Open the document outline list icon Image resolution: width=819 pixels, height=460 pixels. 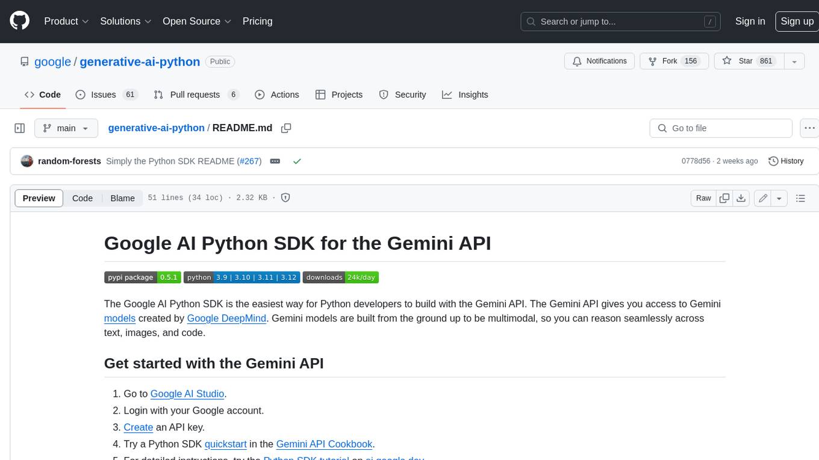[800, 198]
